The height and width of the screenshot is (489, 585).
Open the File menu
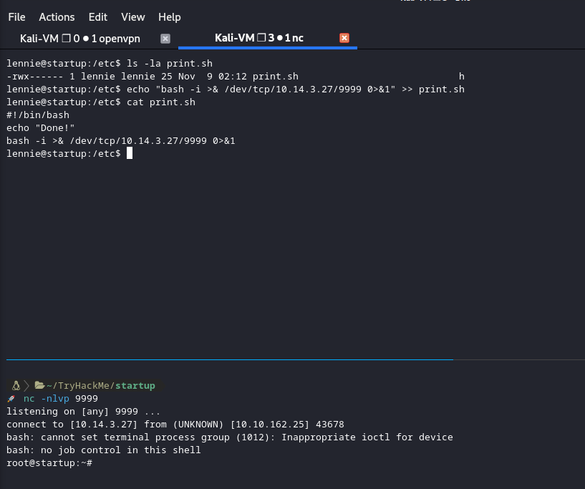point(16,17)
